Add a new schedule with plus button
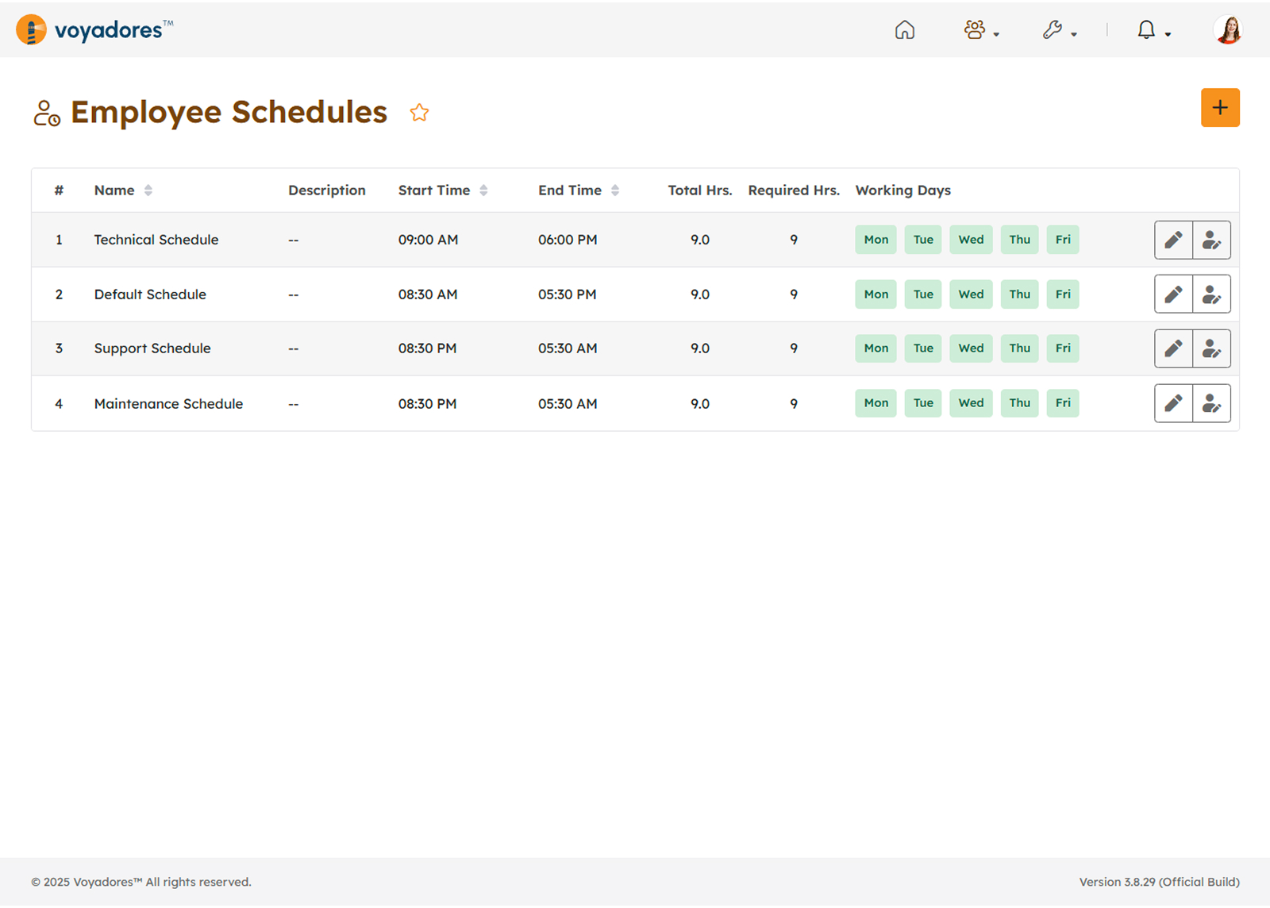Screen dimensions: 1270x908 [1220, 108]
